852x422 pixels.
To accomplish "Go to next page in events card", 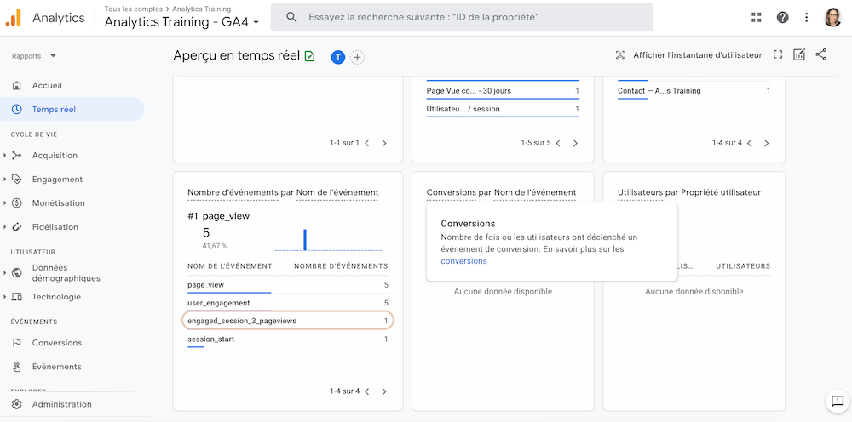I will pos(384,391).
